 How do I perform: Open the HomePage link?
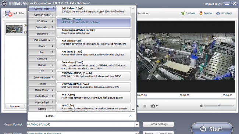(226, 13)
